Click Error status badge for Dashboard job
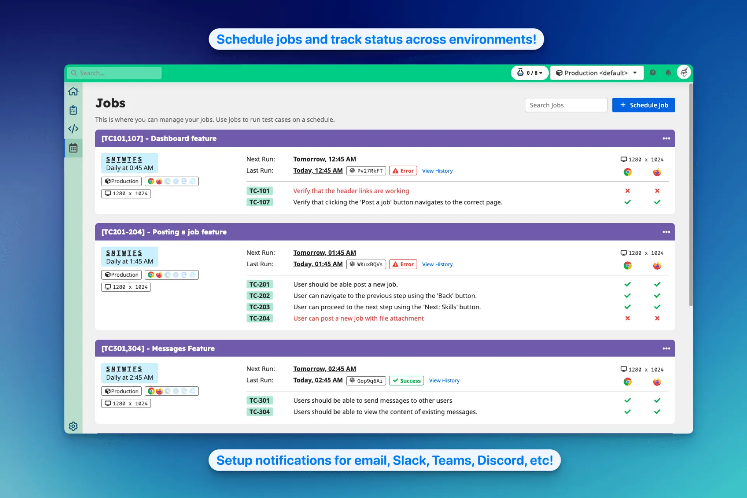Screen dimensions: 747x498 tap(403, 171)
